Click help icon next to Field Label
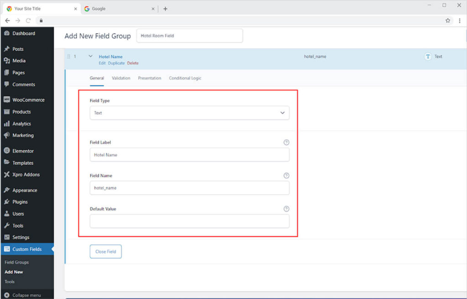 click(286, 142)
